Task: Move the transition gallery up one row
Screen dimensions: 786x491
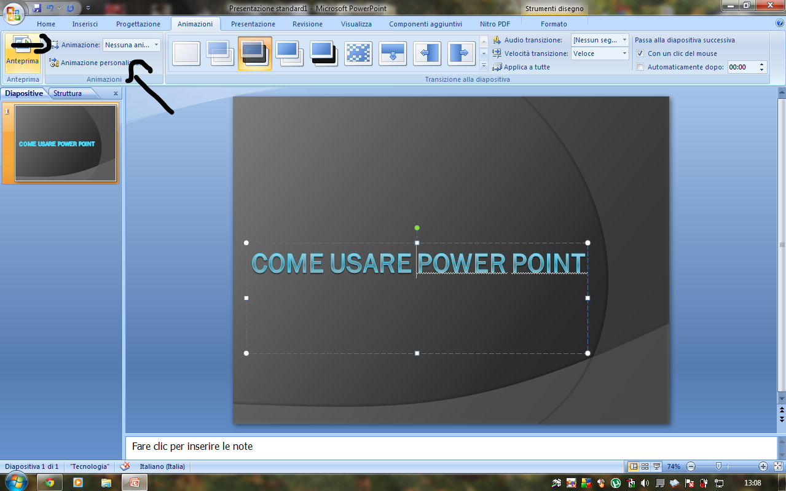Action: (484, 41)
